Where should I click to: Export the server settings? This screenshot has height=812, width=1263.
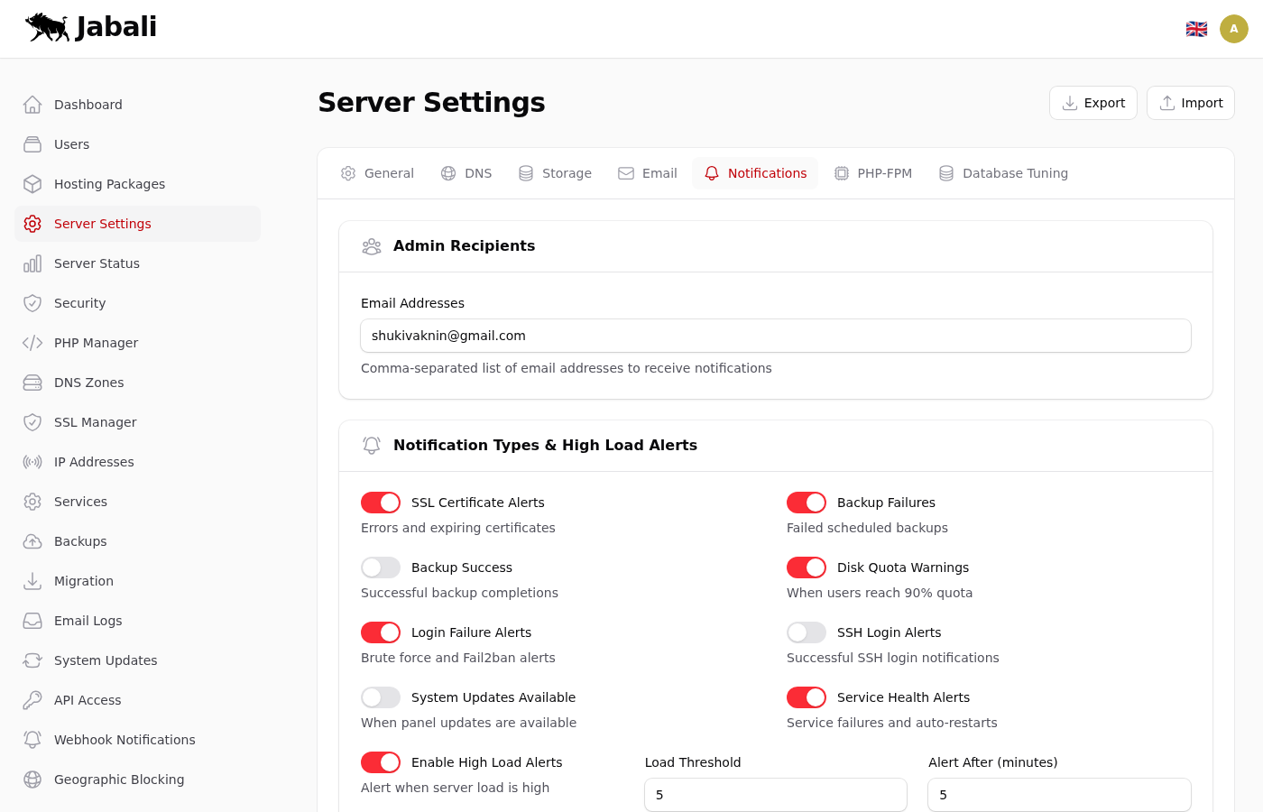[x=1092, y=103]
